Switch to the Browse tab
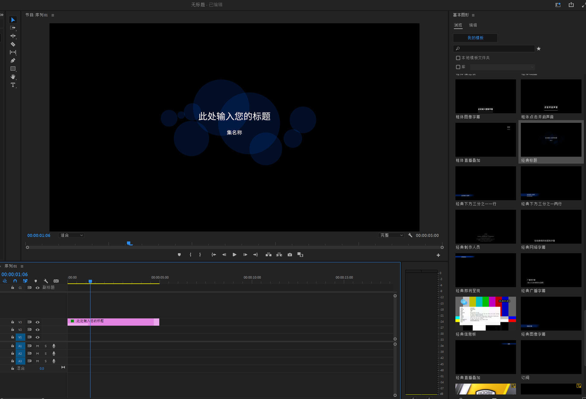 (x=458, y=25)
